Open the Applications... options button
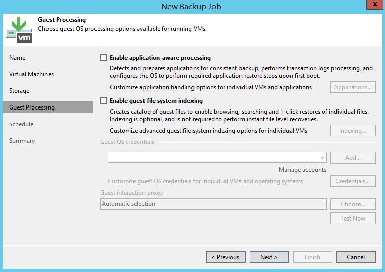The width and height of the screenshot is (385, 272). tap(353, 87)
